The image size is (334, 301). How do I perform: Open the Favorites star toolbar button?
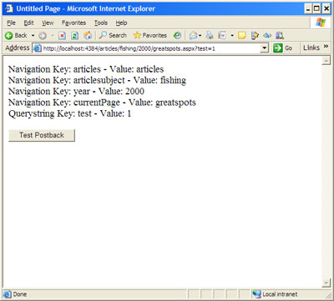pos(150,35)
